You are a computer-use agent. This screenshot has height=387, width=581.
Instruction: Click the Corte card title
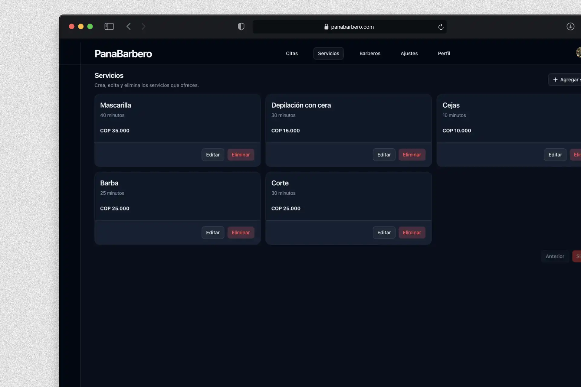click(x=280, y=183)
